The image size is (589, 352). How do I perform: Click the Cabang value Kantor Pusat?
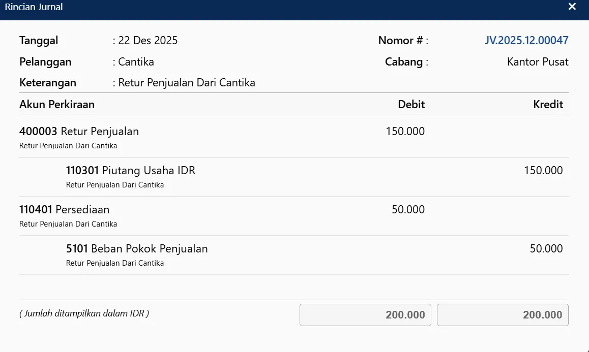[x=538, y=61]
